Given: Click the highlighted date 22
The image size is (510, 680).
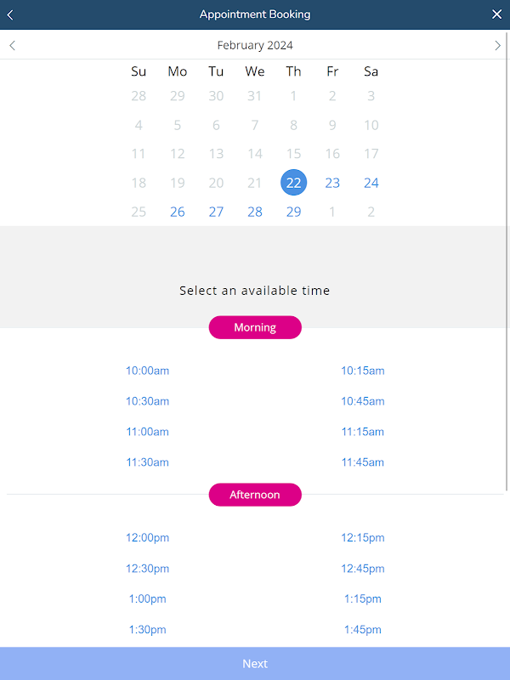Looking at the screenshot, I should (x=293, y=183).
